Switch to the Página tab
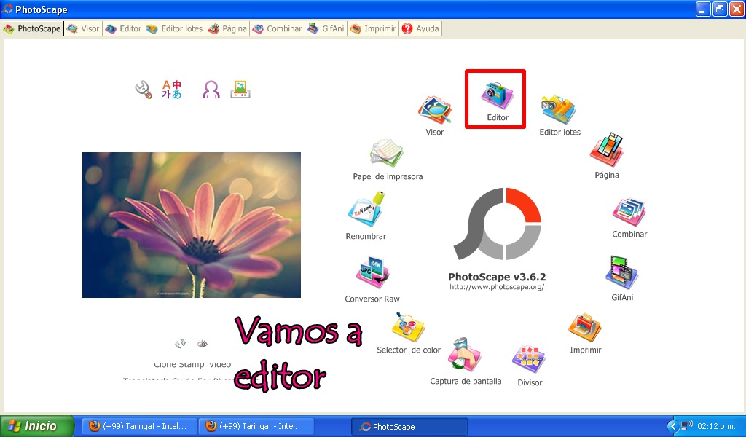The height and width of the screenshot is (437, 746). pos(227,28)
